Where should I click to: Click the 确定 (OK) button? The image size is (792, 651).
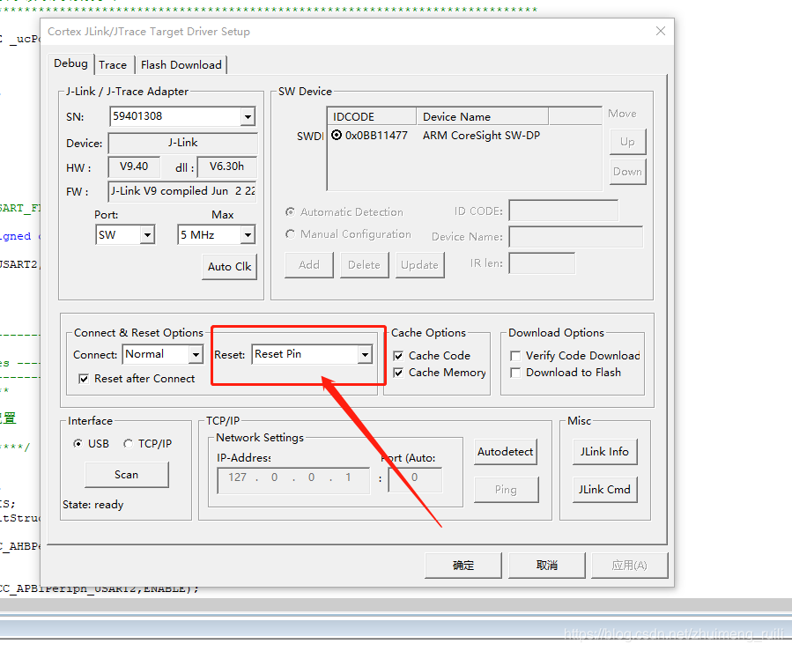[463, 566]
